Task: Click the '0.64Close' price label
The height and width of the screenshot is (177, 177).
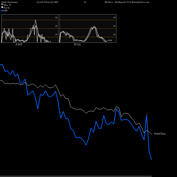Action: click(x=160, y=134)
